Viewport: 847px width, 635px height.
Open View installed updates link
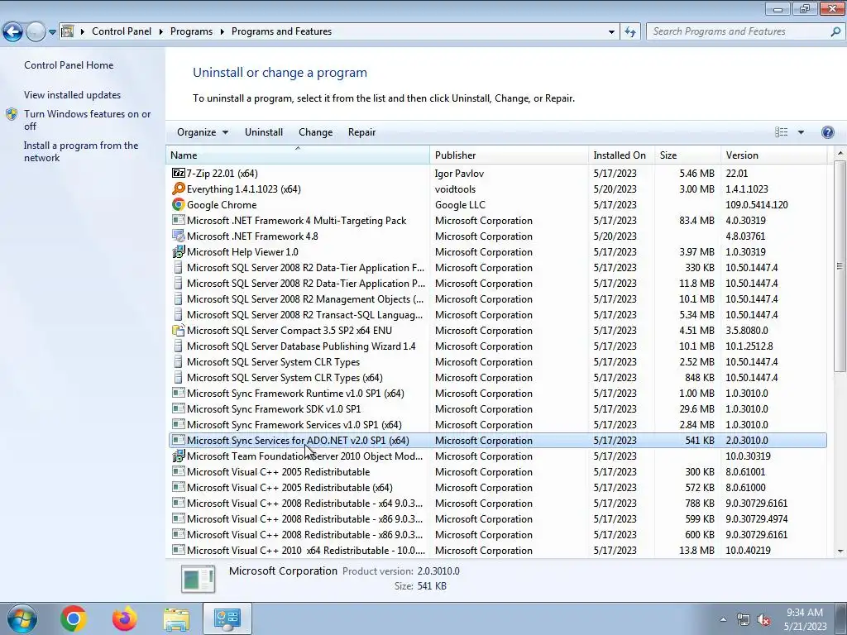(x=73, y=95)
